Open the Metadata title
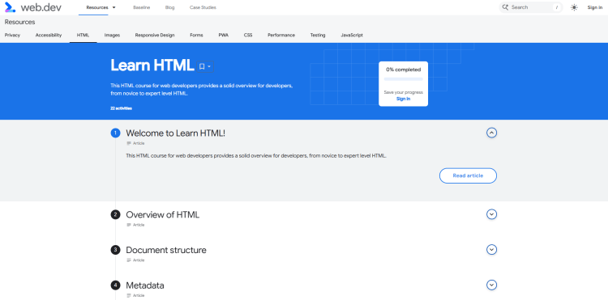608x300 pixels. click(145, 285)
